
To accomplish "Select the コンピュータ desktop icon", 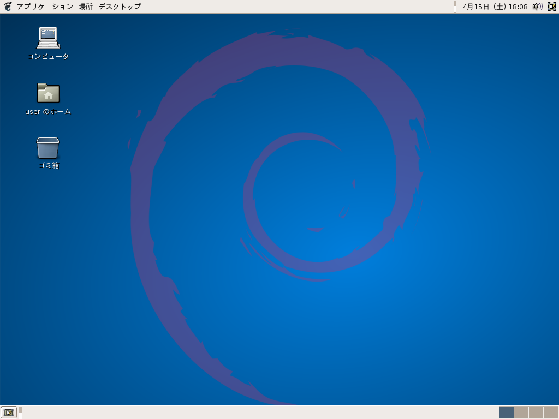I will [x=48, y=38].
